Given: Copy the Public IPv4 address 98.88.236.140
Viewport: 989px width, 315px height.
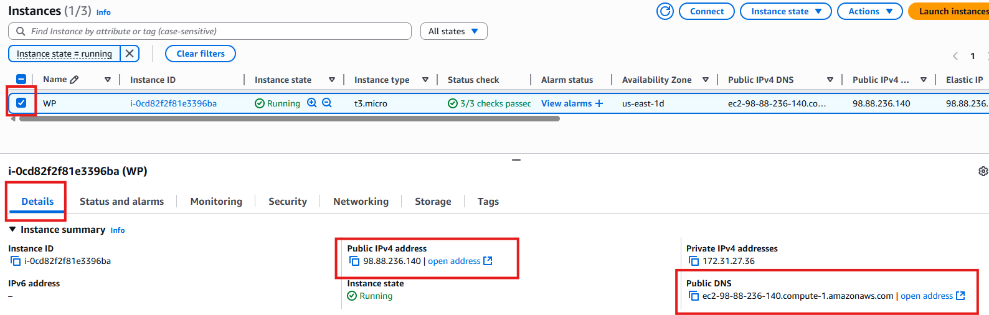Looking at the screenshot, I should click(x=354, y=261).
